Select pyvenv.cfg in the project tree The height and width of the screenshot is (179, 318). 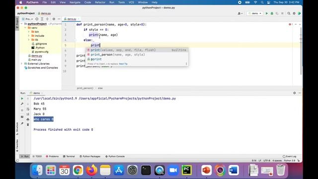(x=42, y=52)
